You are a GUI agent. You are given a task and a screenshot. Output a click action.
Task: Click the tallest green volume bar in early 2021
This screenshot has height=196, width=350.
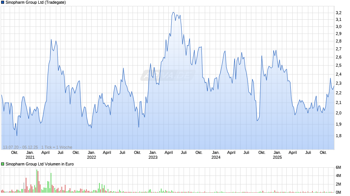[x=37, y=181]
